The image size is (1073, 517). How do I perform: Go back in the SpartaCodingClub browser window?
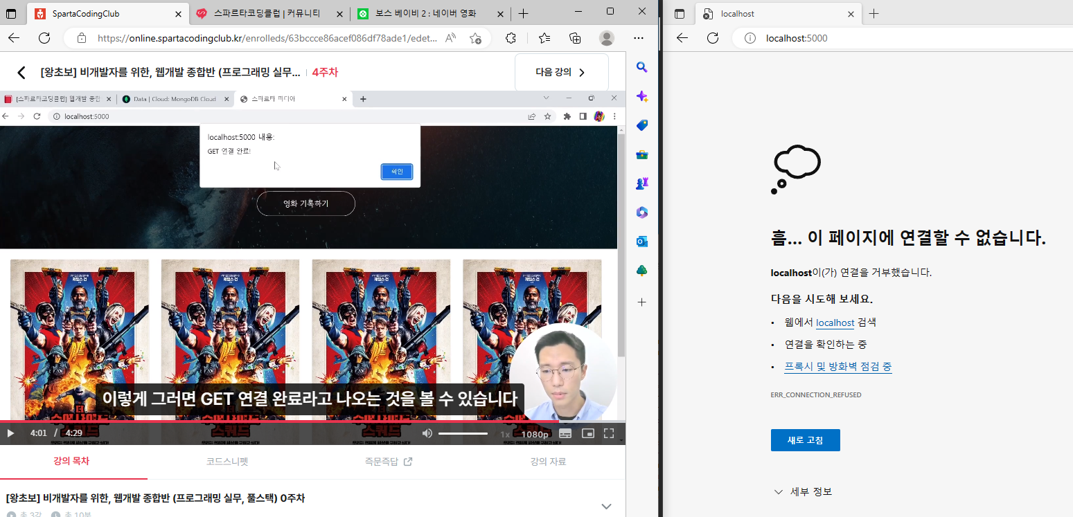point(14,38)
